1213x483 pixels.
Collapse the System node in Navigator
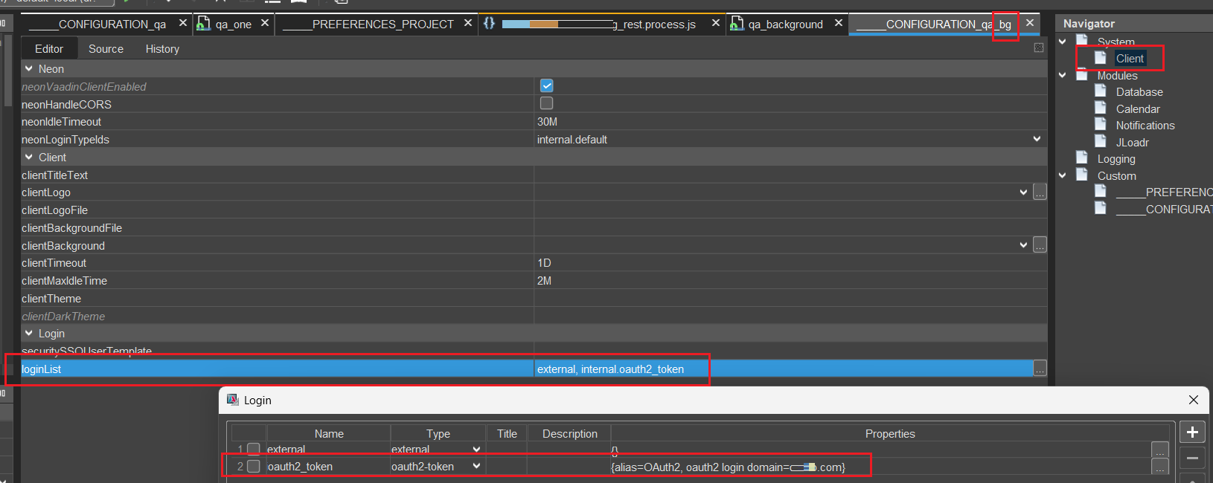pos(1063,42)
